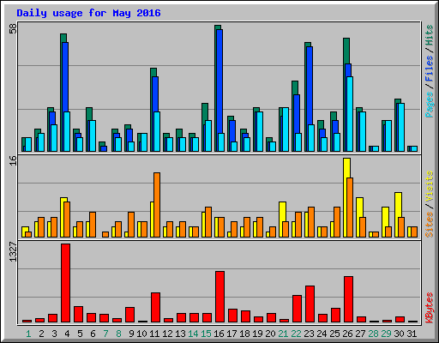Click the cyan Pages bar for day 30
This screenshot has width=439, height=343.
pyautogui.click(x=401, y=127)
